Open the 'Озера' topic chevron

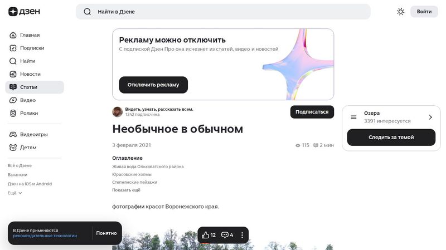[x=430, y=117]
